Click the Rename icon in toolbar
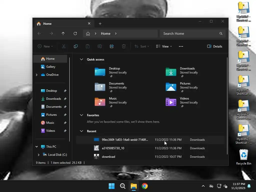 click(x=99, y=46)
